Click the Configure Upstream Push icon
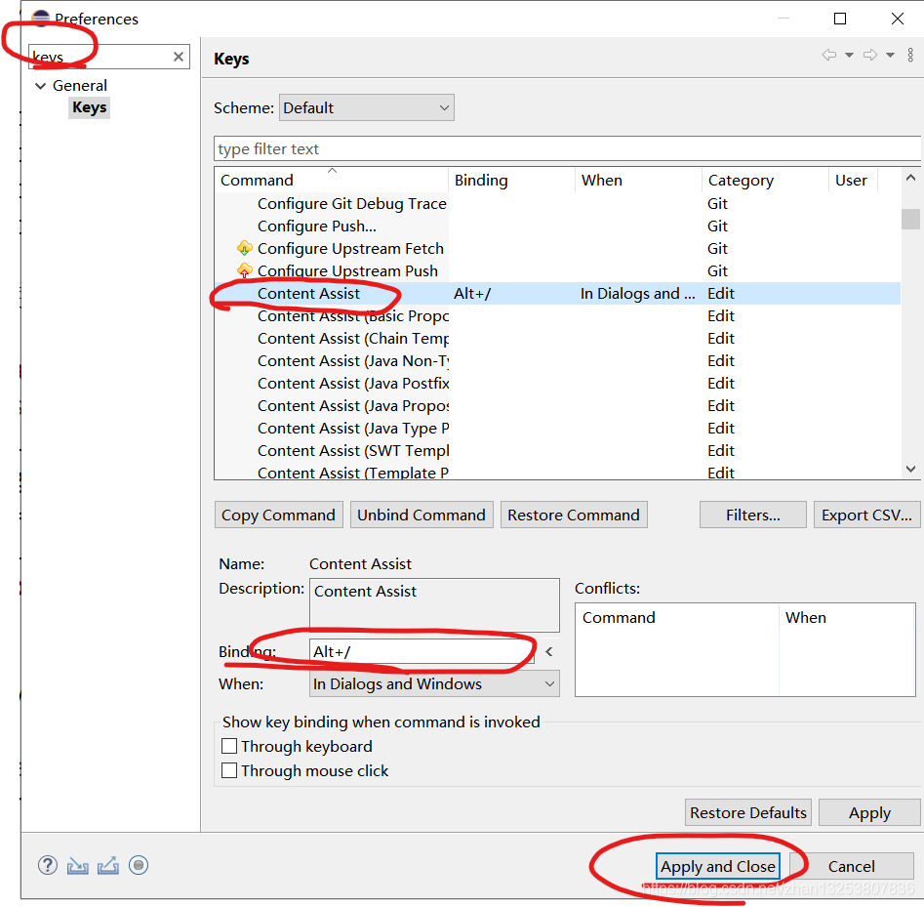Image resolution: width=924 pixels, height=907 pixels. tap(245, 270)
